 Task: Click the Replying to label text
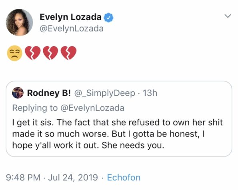tap(35, 108)
